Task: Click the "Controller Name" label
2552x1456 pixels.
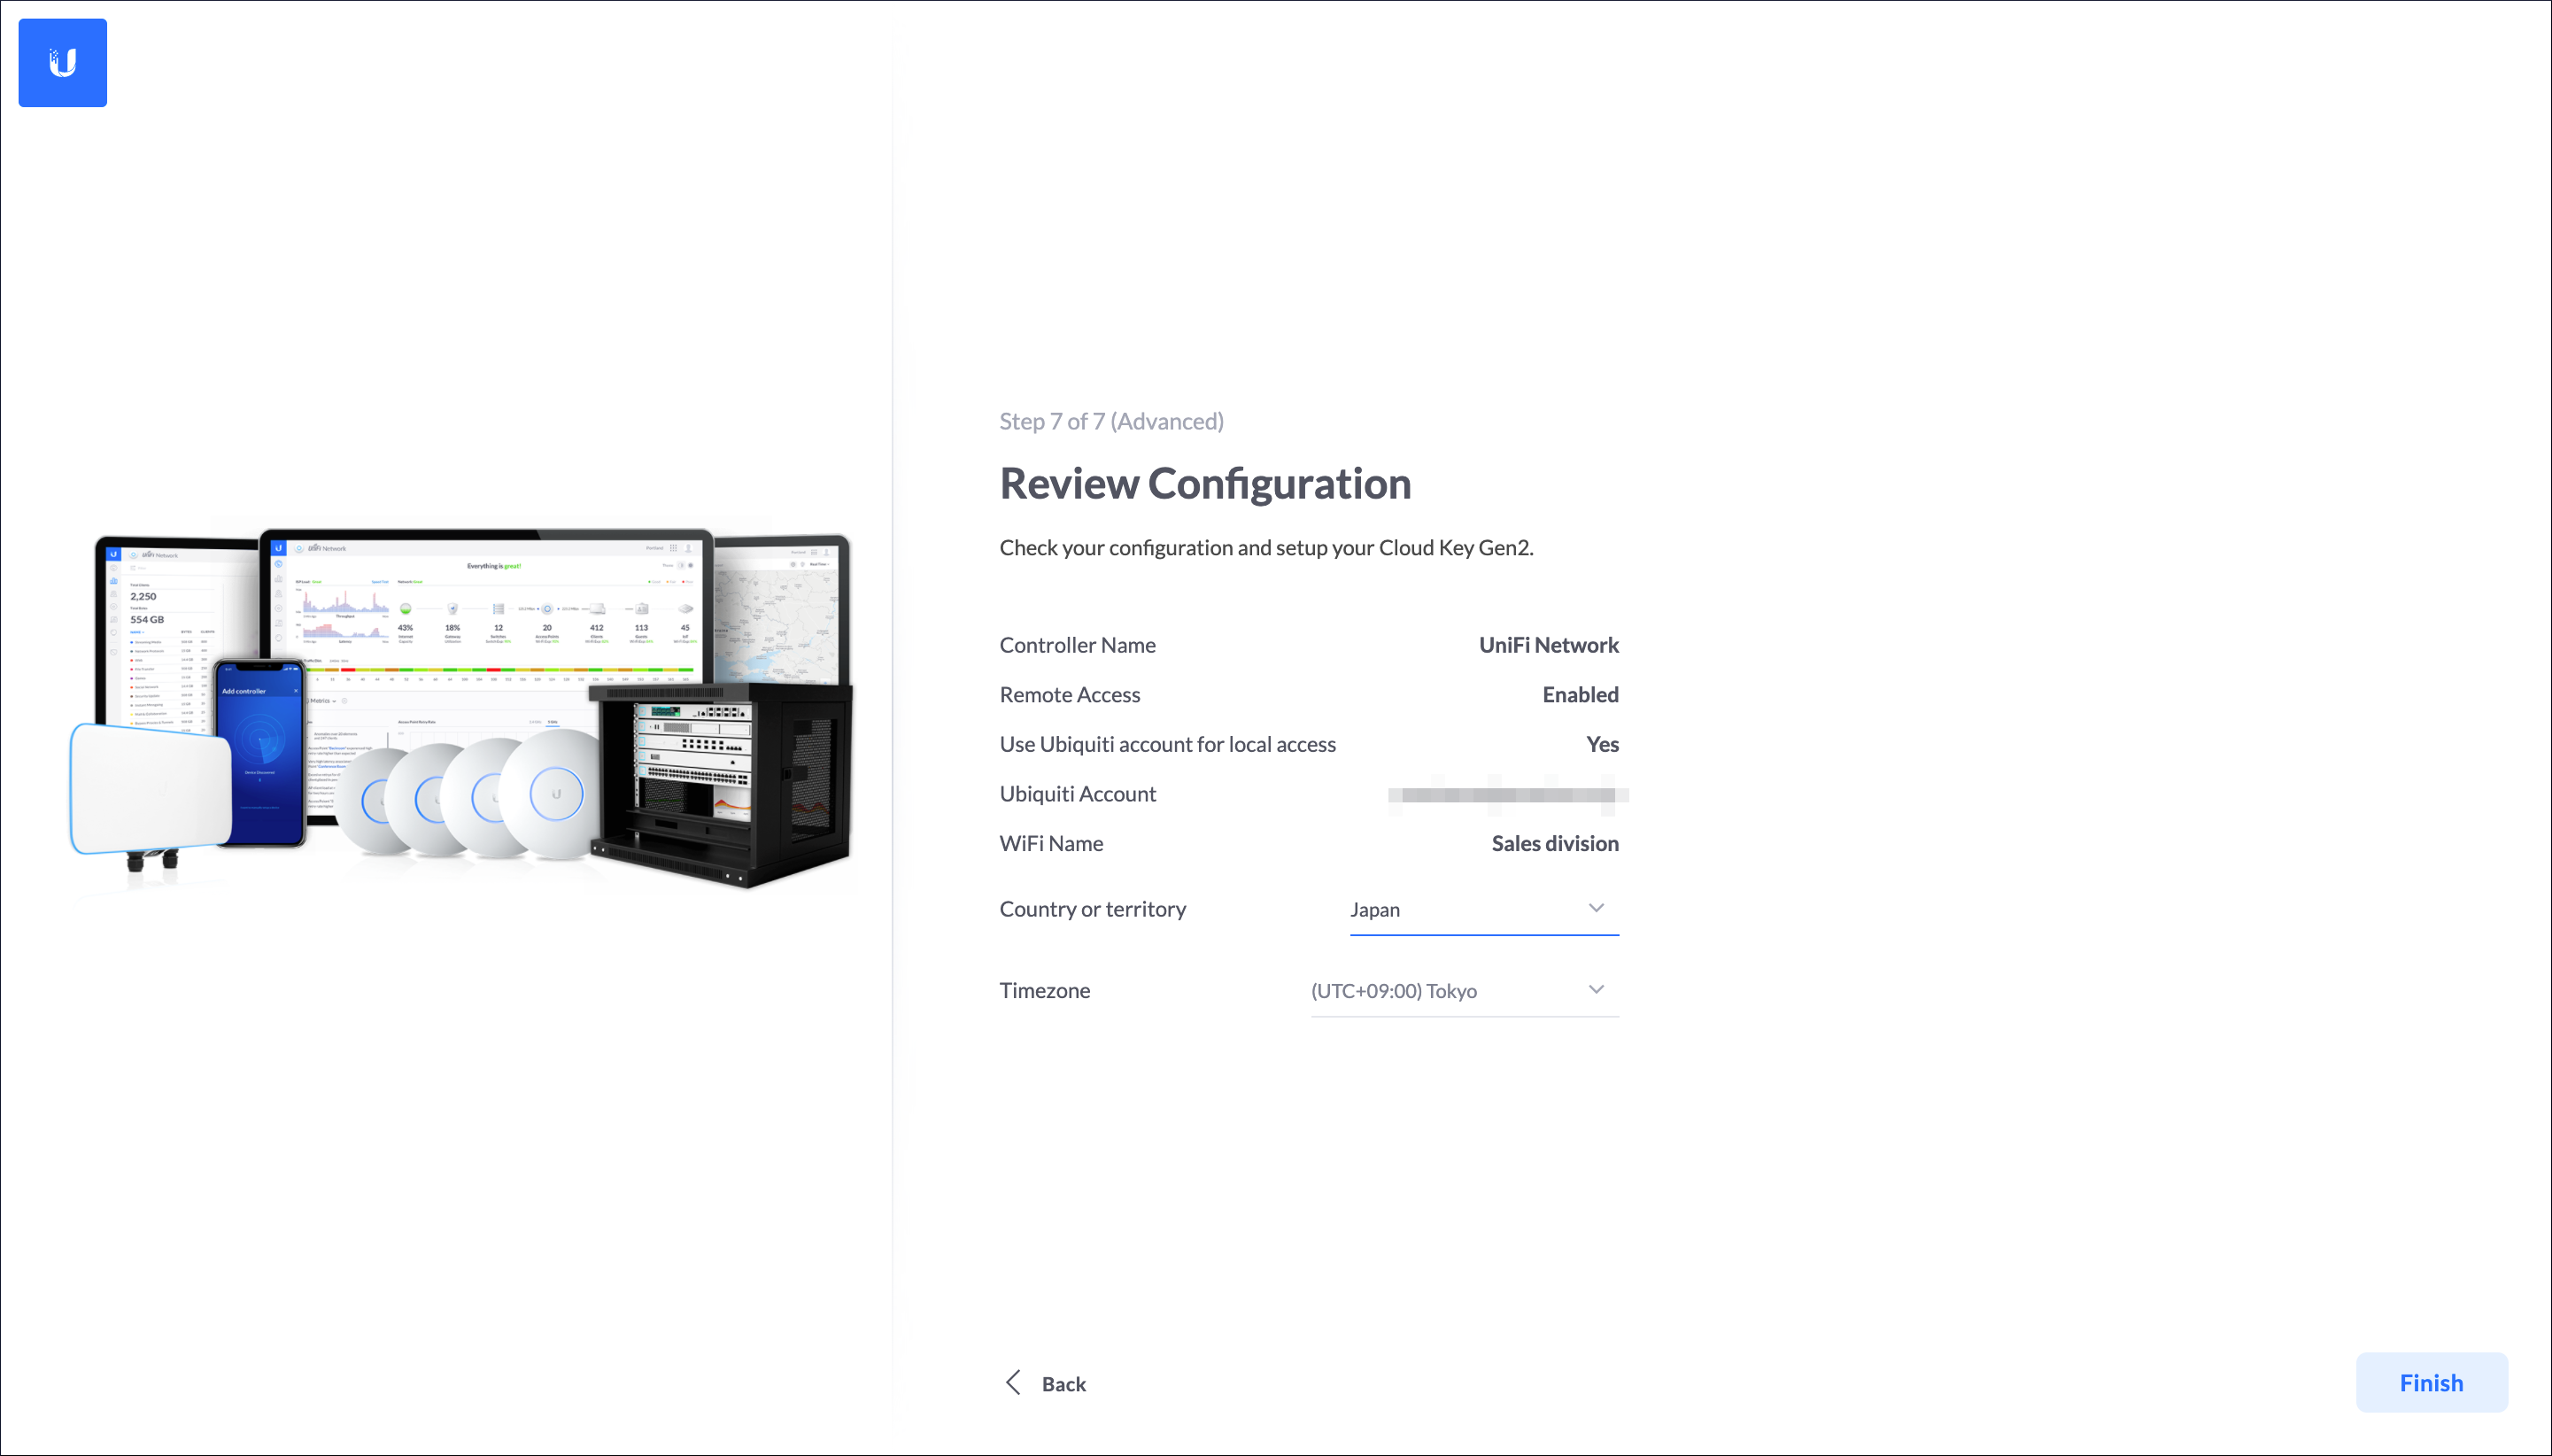Action: pos(1078,645)
